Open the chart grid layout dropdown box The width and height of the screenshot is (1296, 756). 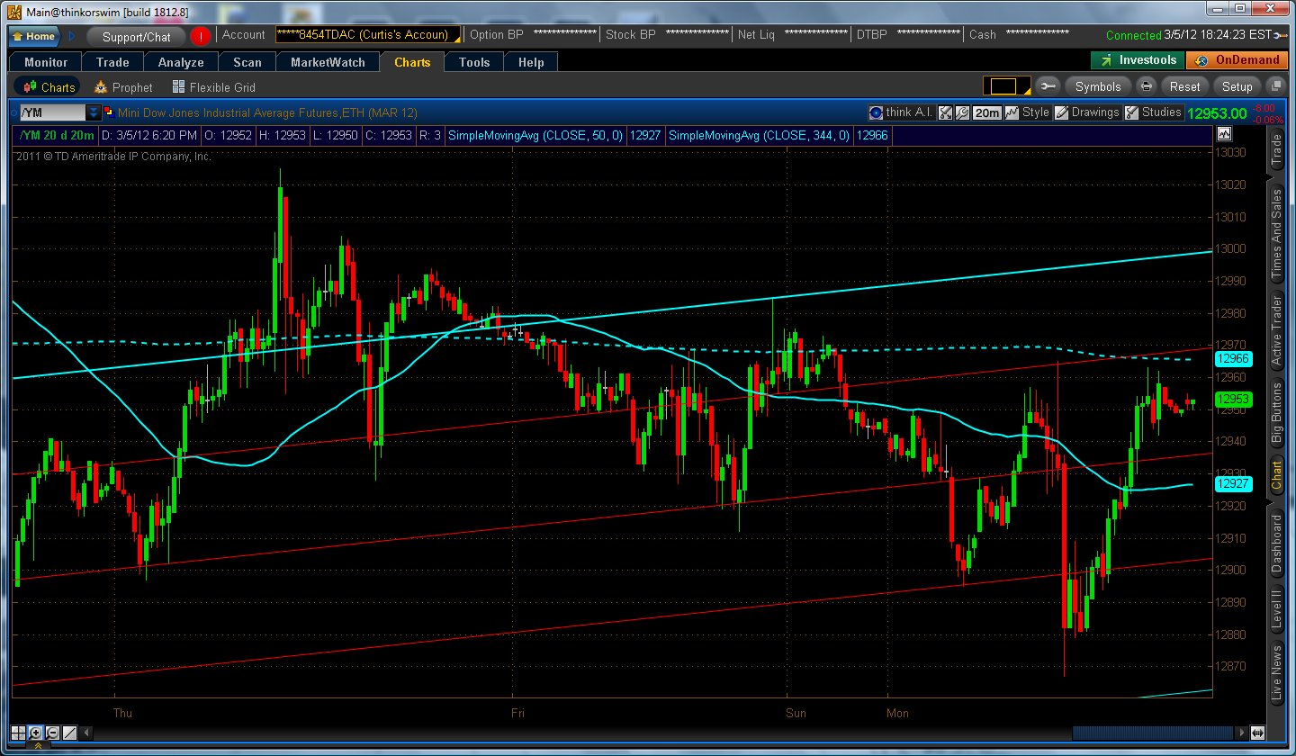point(1006,86)
